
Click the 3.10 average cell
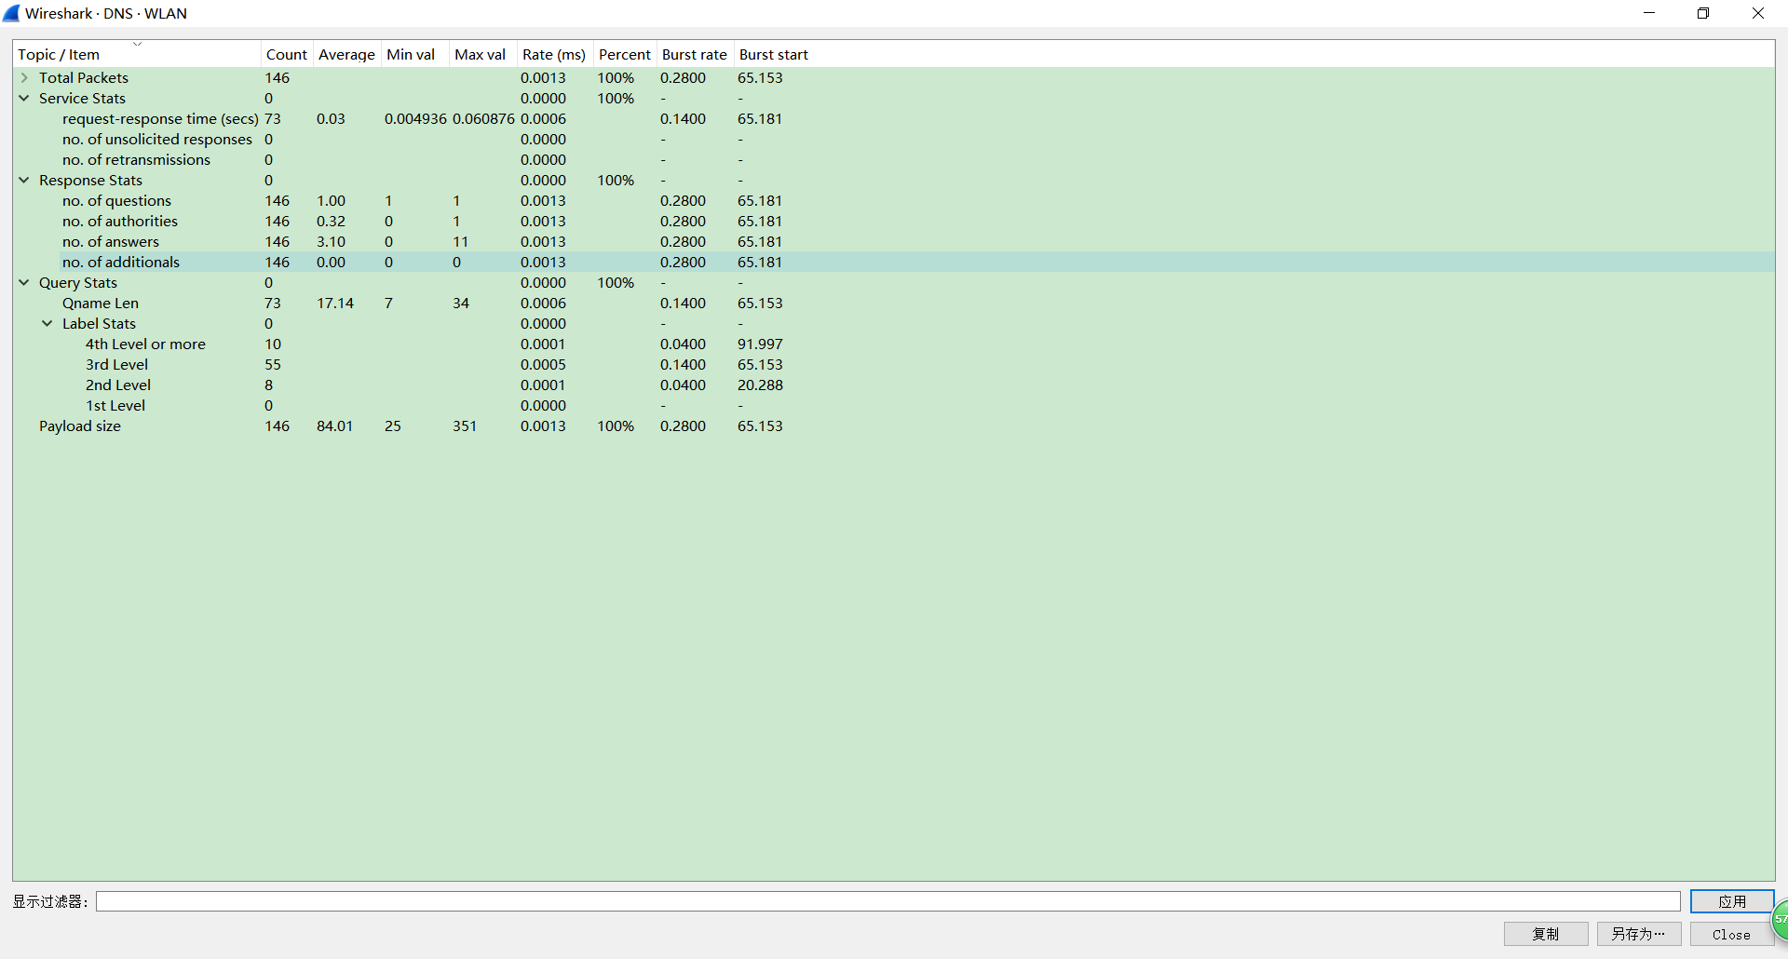[x=331, y=242]
